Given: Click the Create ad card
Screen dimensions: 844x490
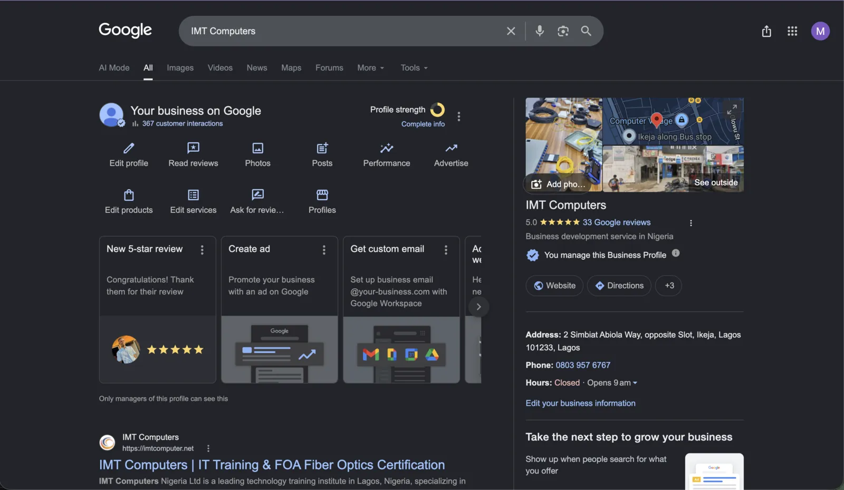Looking at the screenshot, I should click(x=280, y=310).
